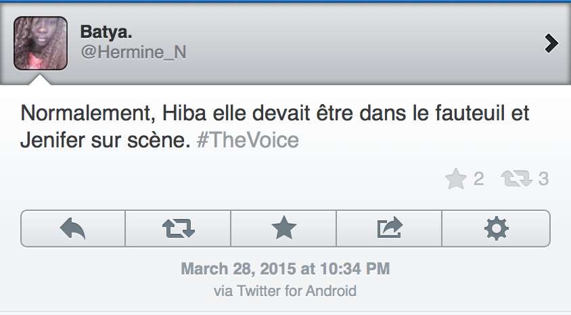Viewport: 571px width, 315px height.
Task: Click the small gray favorites star icon
Action: [456, 179]
